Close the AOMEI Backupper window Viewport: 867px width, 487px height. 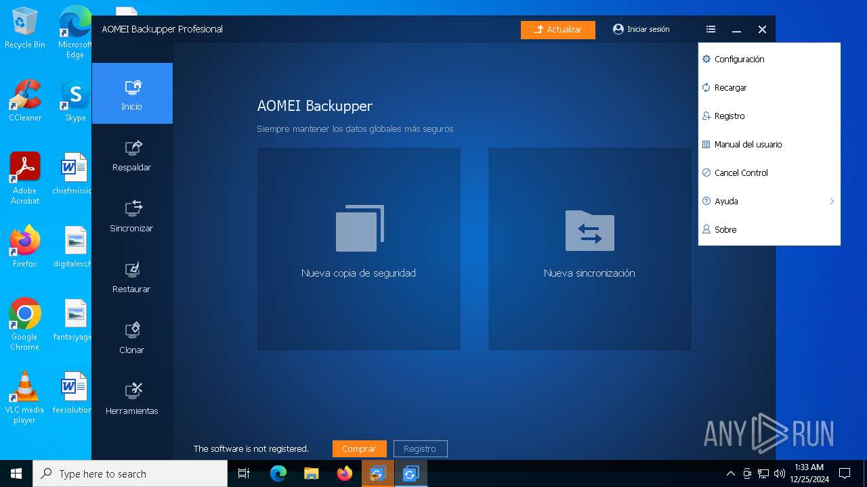click(x=762, y=30)
